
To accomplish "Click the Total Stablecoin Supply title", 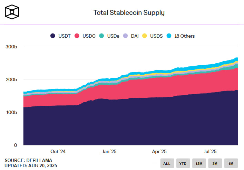I will pyautogui.click(x=129, y=13).
